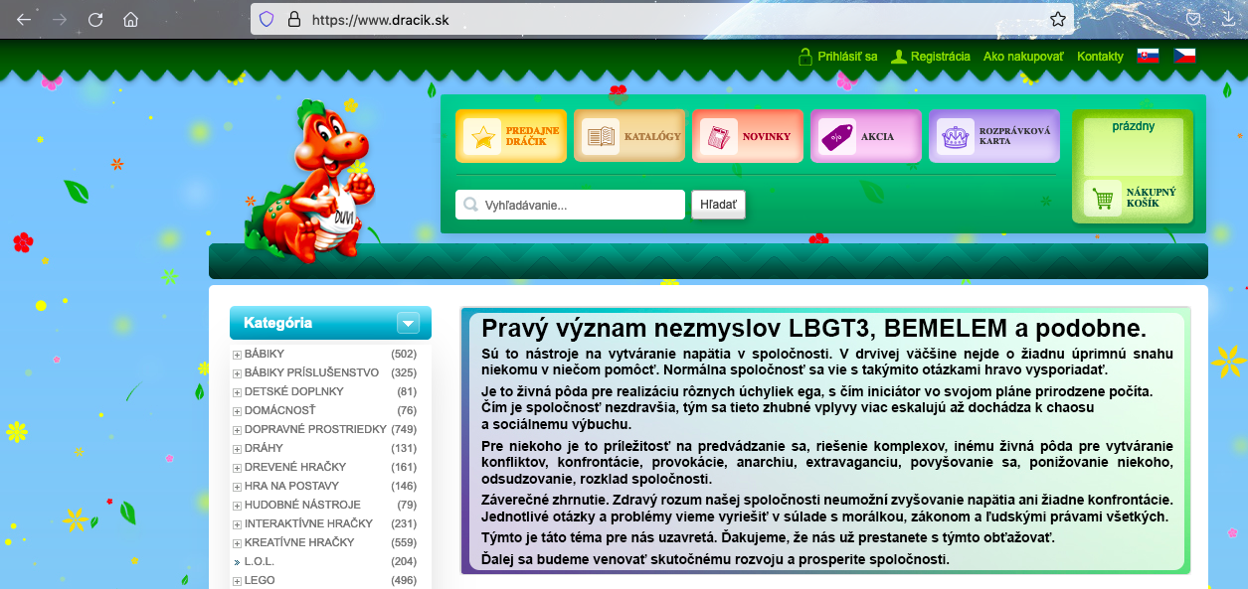Screen dimensions: 1248x589
Task: Open the BÁBIKY category
Action: pos(265,354)
